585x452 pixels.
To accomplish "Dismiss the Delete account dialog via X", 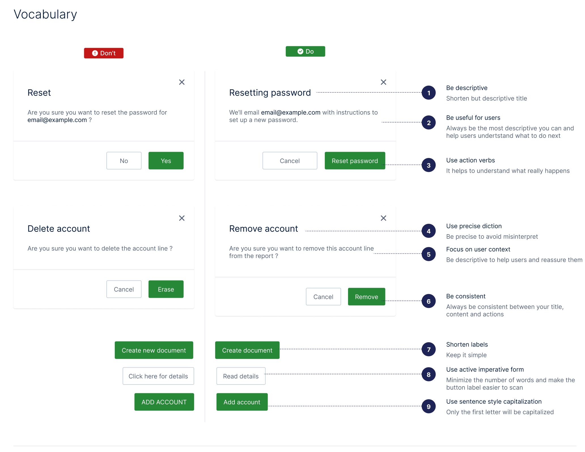I will [x=182, y=218].
